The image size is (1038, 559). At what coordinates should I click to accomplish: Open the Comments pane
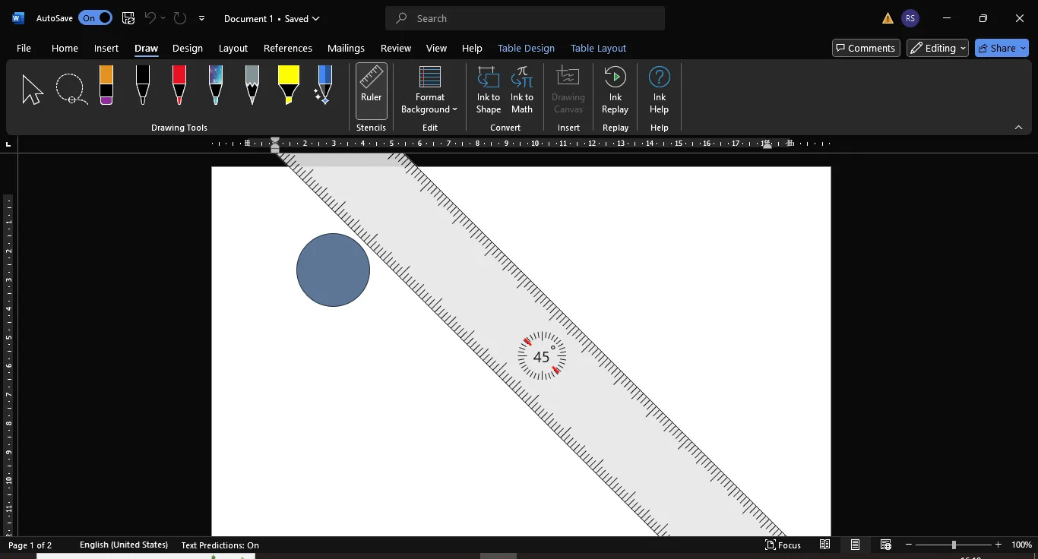click(866, 48)
